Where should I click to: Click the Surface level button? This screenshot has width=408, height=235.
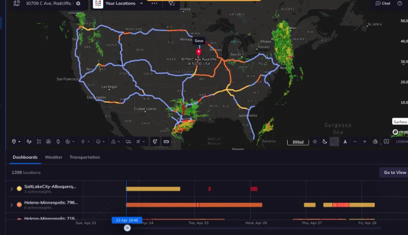(400, 122)
